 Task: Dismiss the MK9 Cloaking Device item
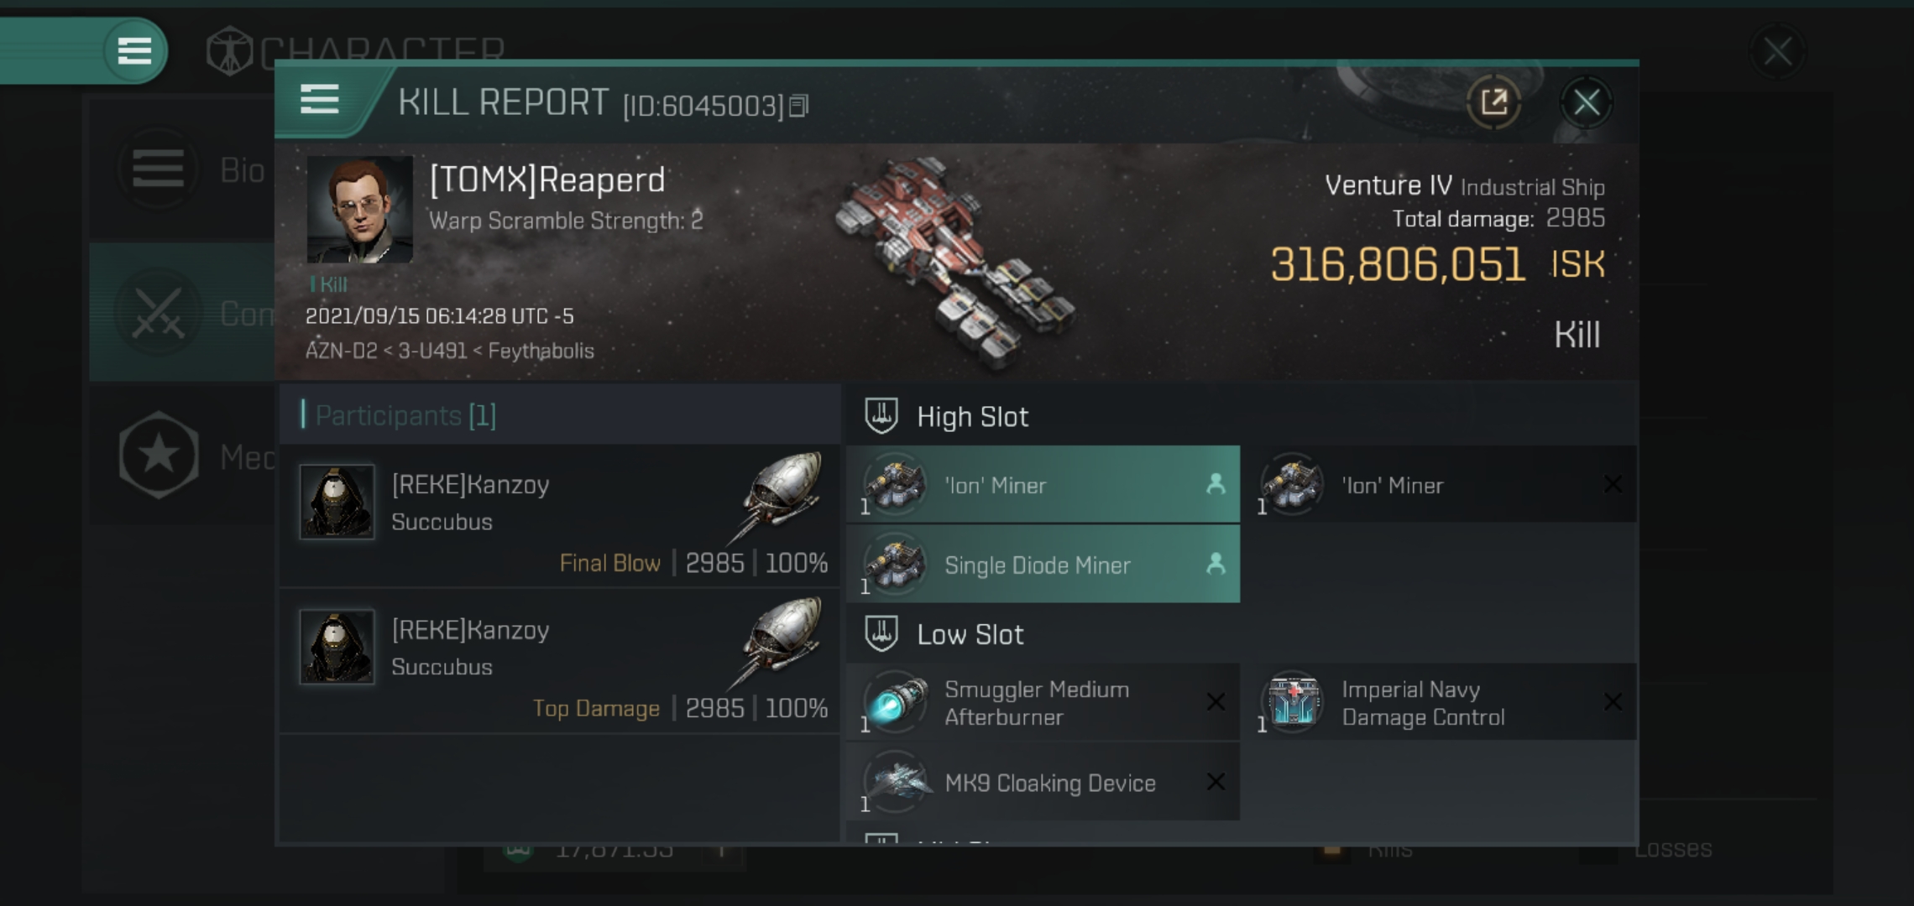(x=1217, y=782)
